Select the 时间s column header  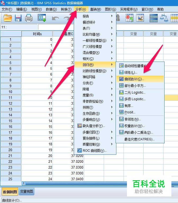(x=37, y=34)
